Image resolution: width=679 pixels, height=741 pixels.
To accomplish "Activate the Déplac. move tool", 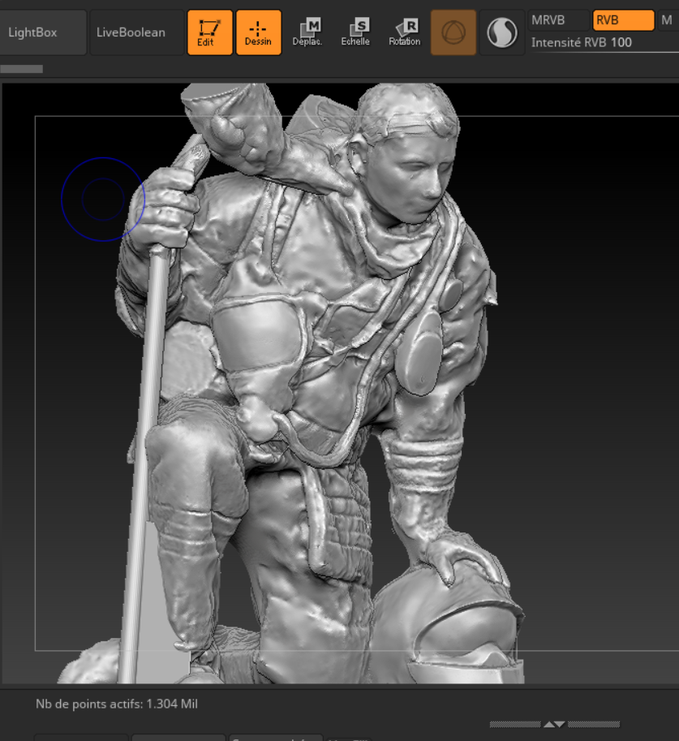I will click(x=307, y=32).
